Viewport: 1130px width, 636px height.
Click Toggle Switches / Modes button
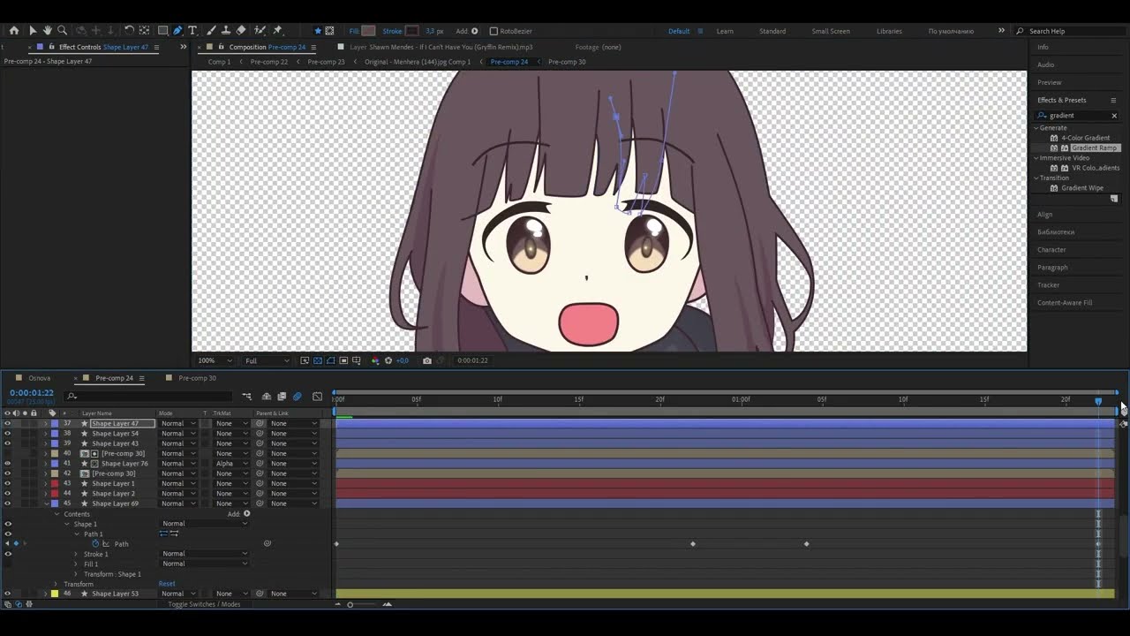[x=204, y=604]
